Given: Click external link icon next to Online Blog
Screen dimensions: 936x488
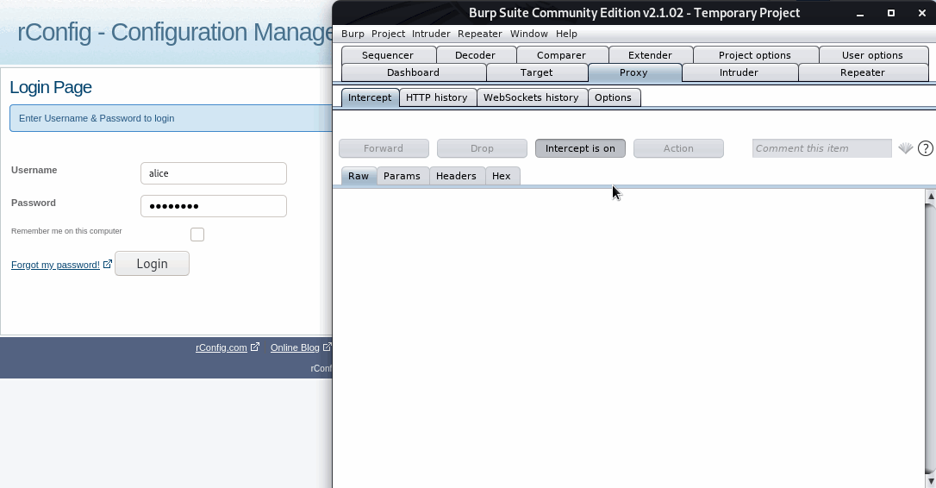Looking at the screenshot, I should (328, 347).
